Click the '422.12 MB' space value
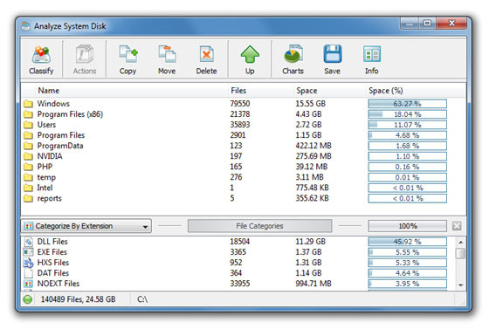This screenshot has width=489, height=329. (x=313, y=146)
